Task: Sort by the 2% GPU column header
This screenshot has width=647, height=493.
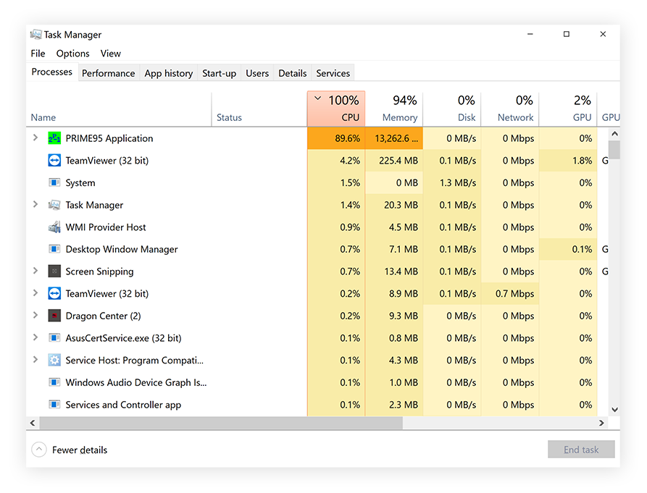Action: (568, 109)
